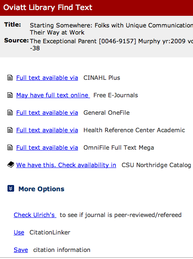Open full text link for Health Reference Center

tap(47, 130)
